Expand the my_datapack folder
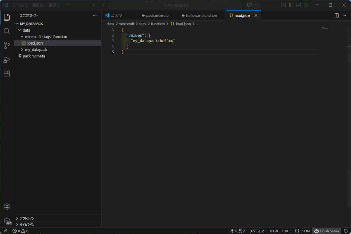 coord(36,50)
